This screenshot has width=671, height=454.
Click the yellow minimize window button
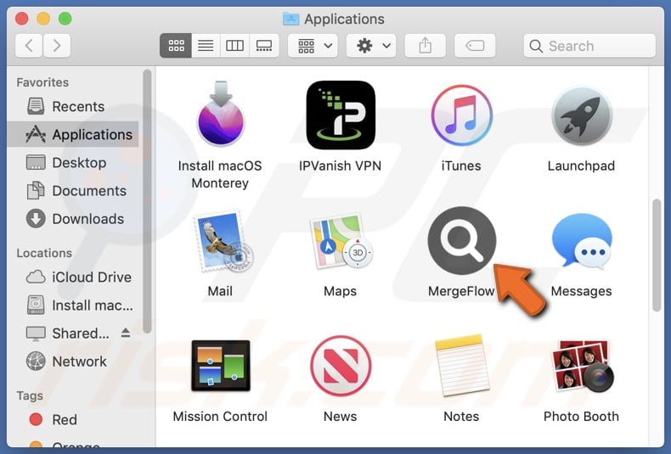point(43,19)
